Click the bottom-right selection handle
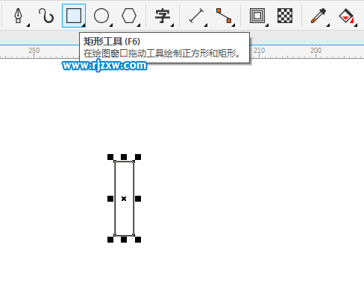Viewport: 364px width, 291px height. tap(138, 240)
